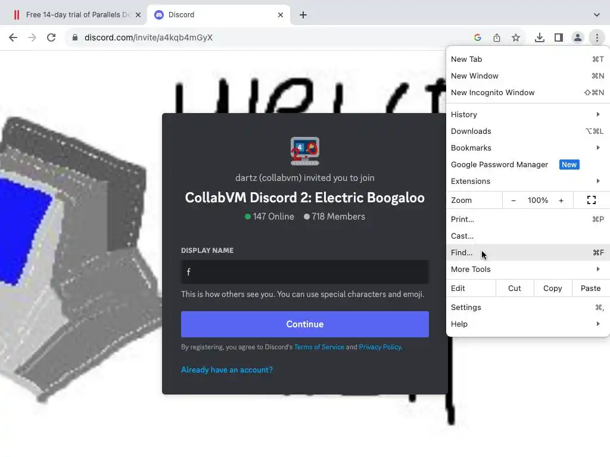Screen dimensions: 610x457
Task: View site info via padlock icon
Action: tap(75, 37)
